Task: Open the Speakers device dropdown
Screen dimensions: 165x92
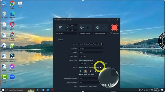Action: [86, 33]
